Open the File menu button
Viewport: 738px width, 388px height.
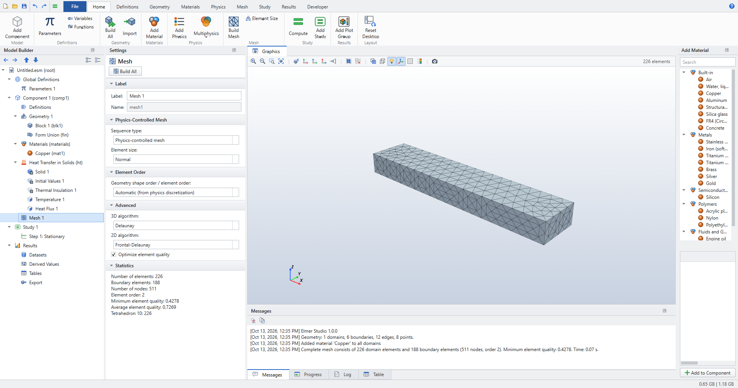click(x=75, y=7)
